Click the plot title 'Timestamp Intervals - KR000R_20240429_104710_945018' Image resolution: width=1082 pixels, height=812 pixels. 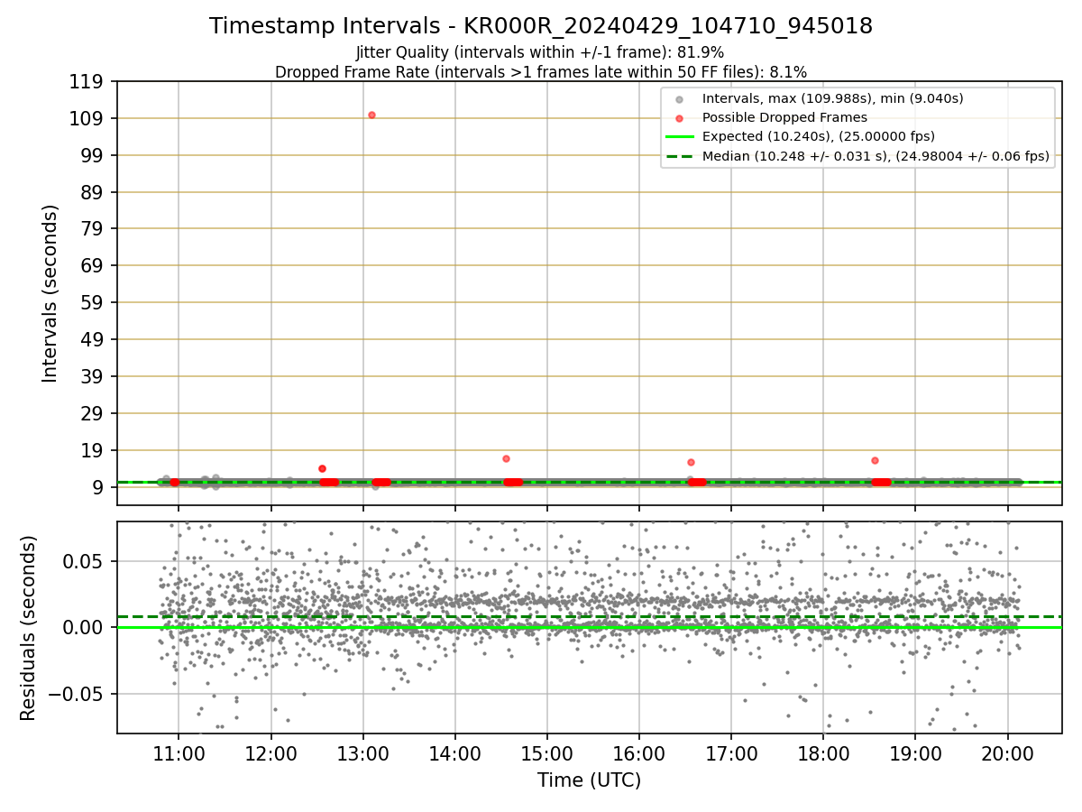tap(541, 26)
